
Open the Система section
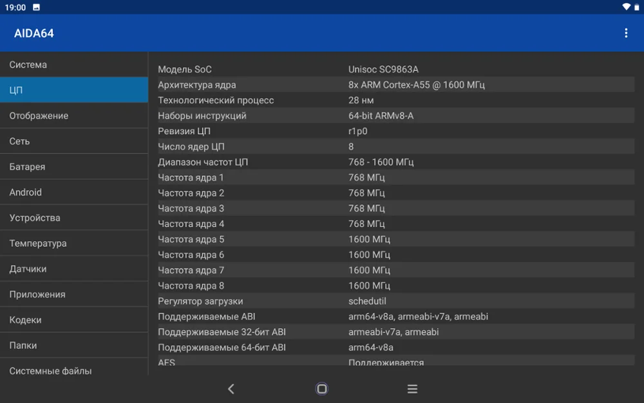[x=74, y=64]
